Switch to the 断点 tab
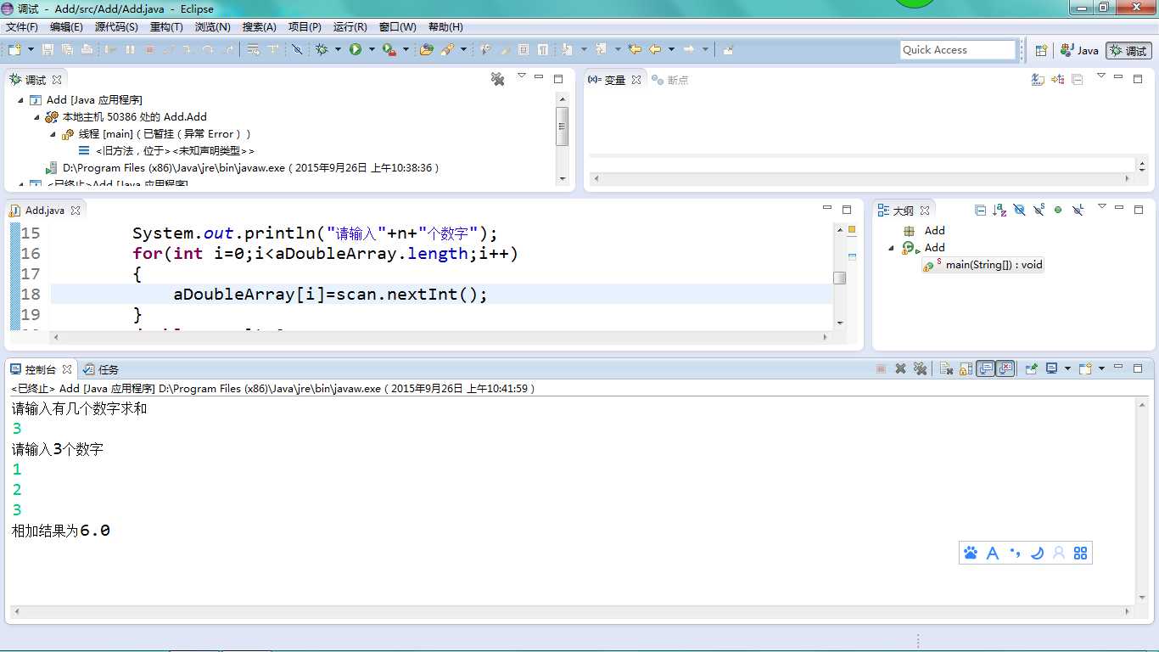 [670, 80]
